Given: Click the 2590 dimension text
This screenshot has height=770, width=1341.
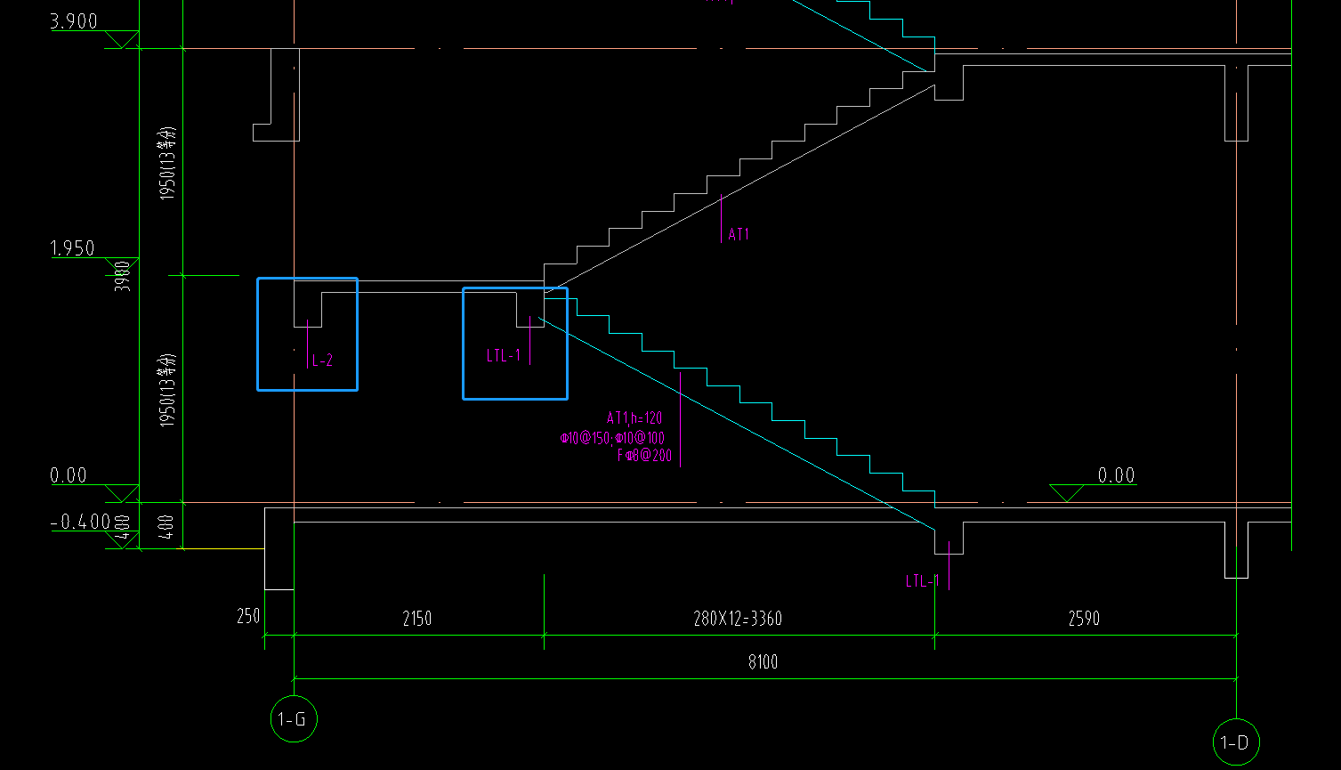Looking at the screenshot, I should 1084,618.
